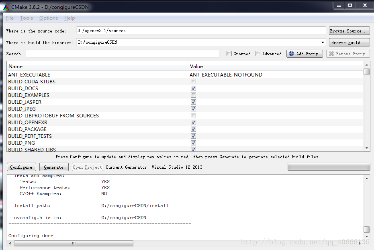Select the BUILD_PACKAGE entry name
The width and height of the screenshot is (374, 250).
[27, 129]
